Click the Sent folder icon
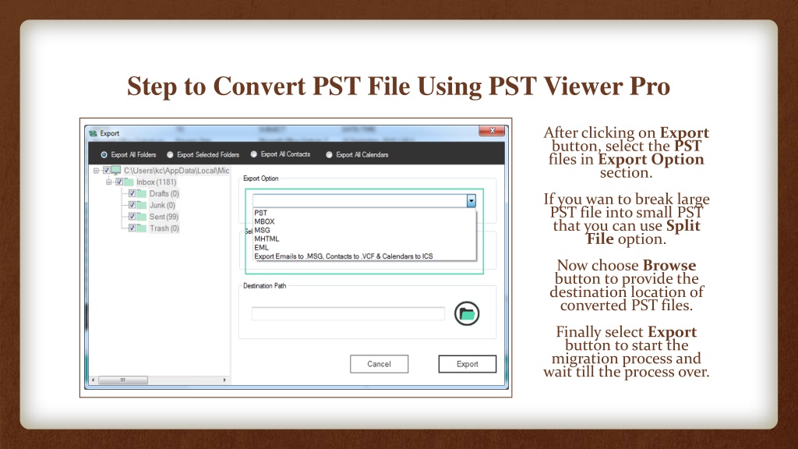798x449 pixels. (x=142, y=217)
